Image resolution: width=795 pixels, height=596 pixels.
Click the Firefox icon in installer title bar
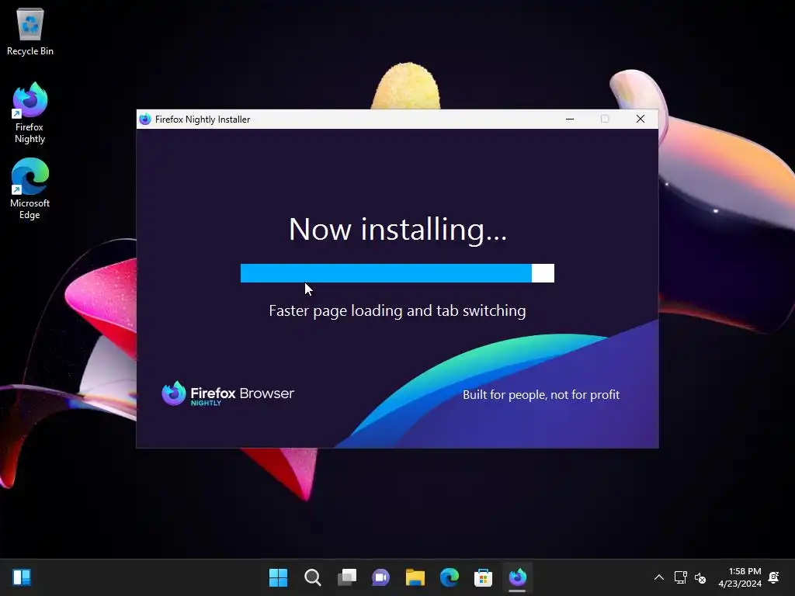pos(145,119)
